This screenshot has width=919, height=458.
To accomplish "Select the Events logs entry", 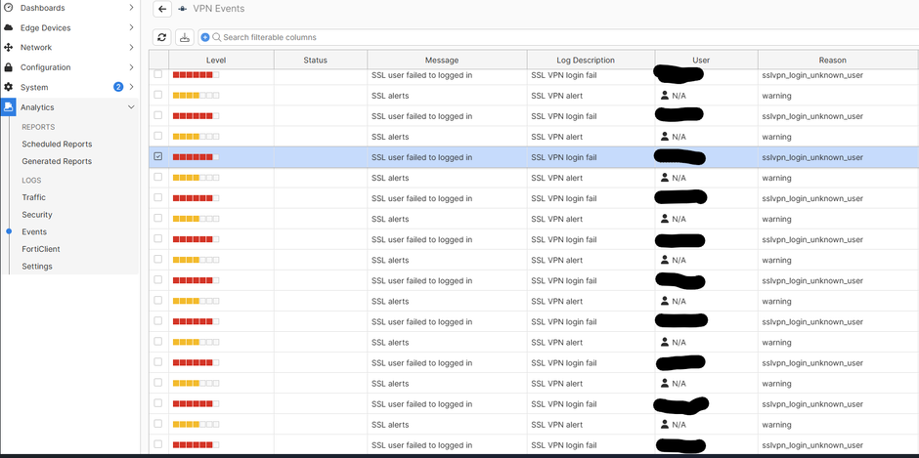I will 34,231.
